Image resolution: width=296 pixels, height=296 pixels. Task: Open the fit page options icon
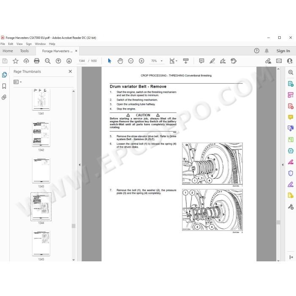(173, 61)
